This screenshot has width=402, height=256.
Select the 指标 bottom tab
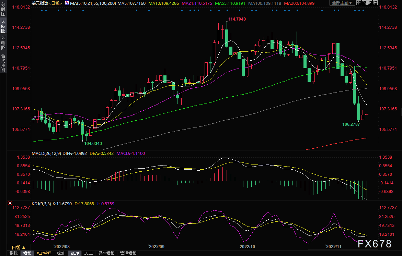point(14,253)
